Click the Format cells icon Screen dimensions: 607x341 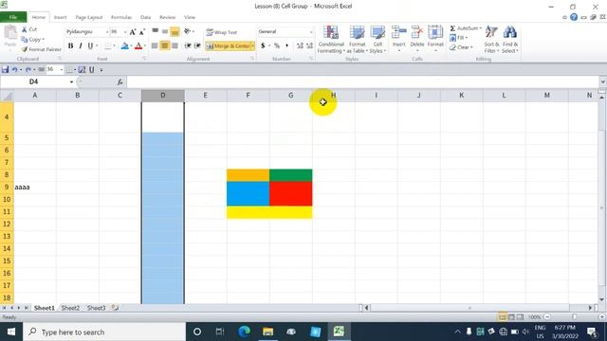pyautogui.click(x=435, y=33)
